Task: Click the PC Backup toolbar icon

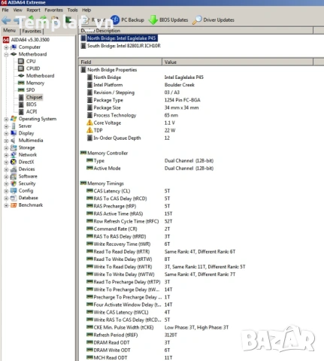Action: click(115, 20)
